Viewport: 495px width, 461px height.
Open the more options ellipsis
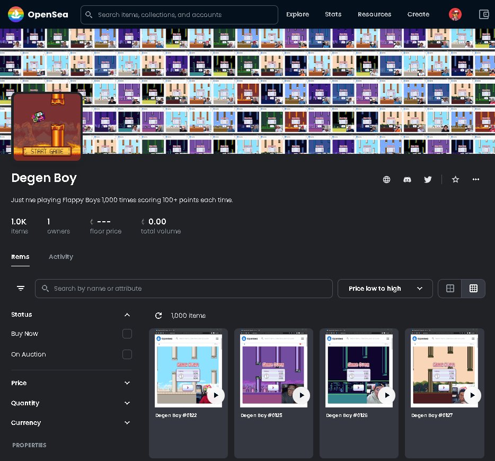point(476,179)
